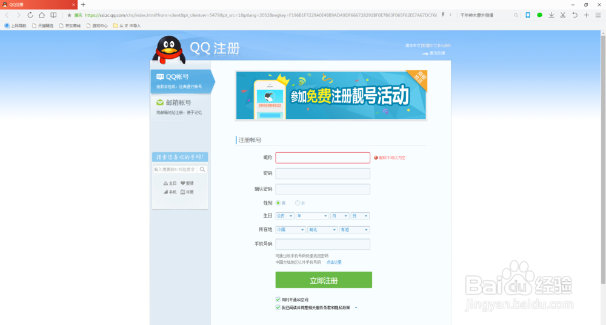Switch language to 简体中文
Viewport: 606px width, 325px height.
point(413,45)
